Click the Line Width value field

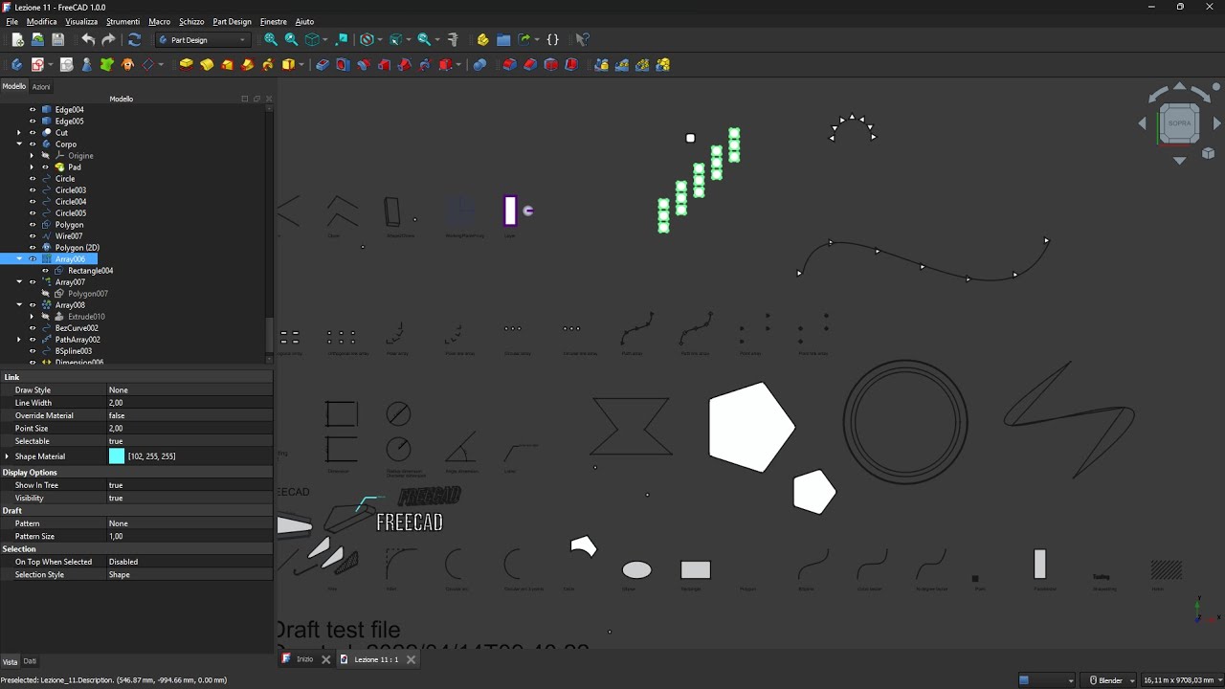click(189, 403)
